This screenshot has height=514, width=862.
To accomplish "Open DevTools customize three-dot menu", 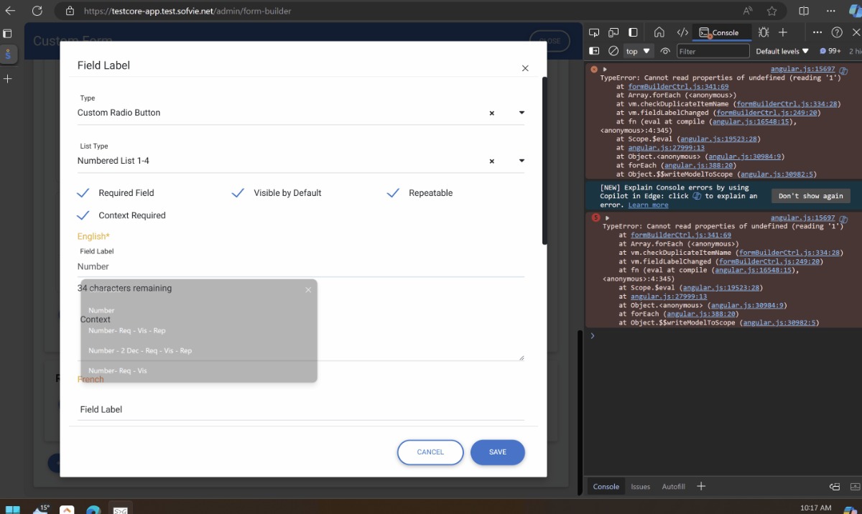I will (x=817, y=32).
